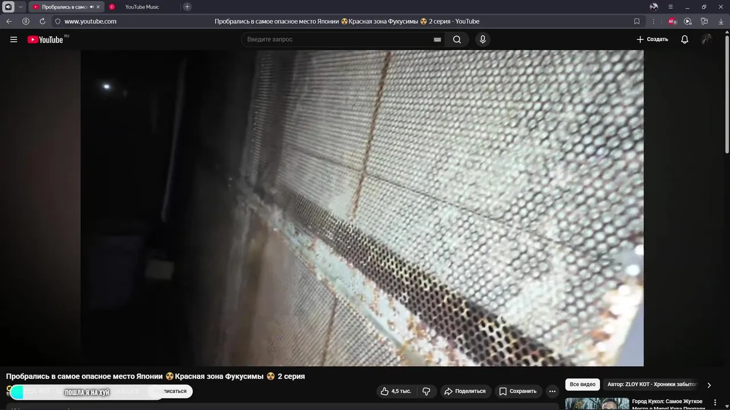Dislike the video with thumbs down
This screenshot has height=410, width=730.
click(x=426, y=391)
